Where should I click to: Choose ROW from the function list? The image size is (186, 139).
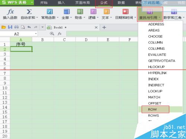160,109
